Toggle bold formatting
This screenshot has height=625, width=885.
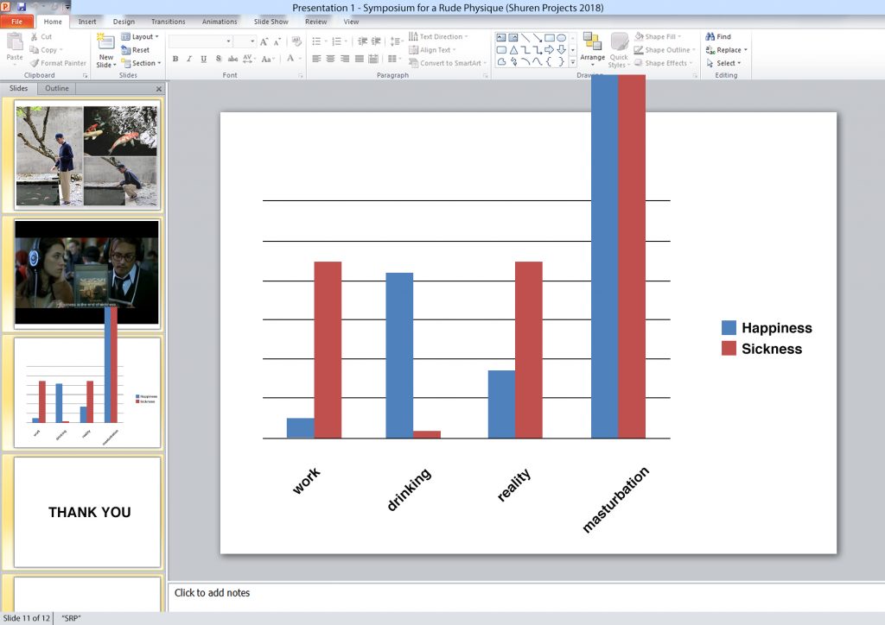(x=175, y=60)
